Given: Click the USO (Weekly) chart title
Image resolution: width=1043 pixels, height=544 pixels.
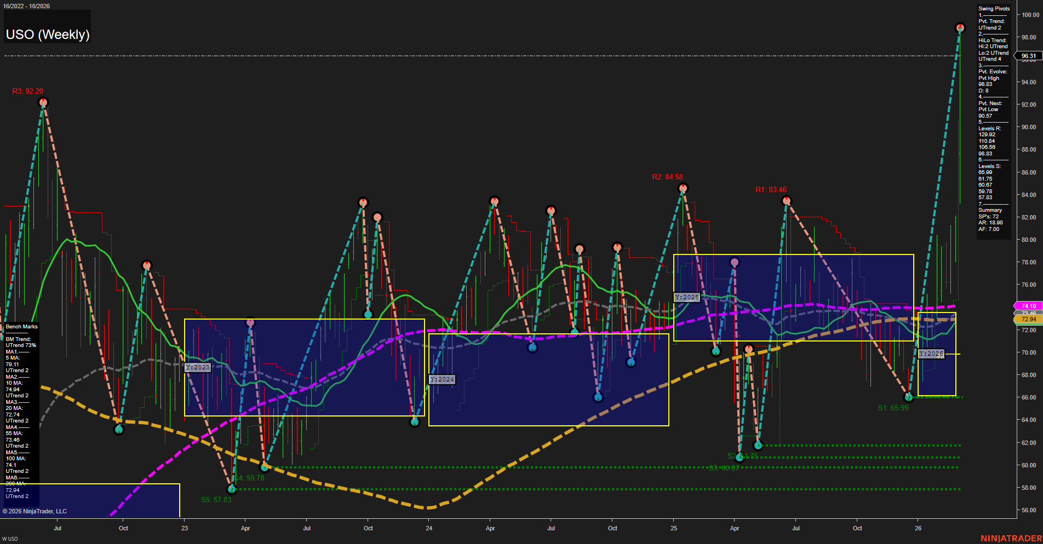Looking at the screenshot, I should pyautogui.click(x=48, y=34).
